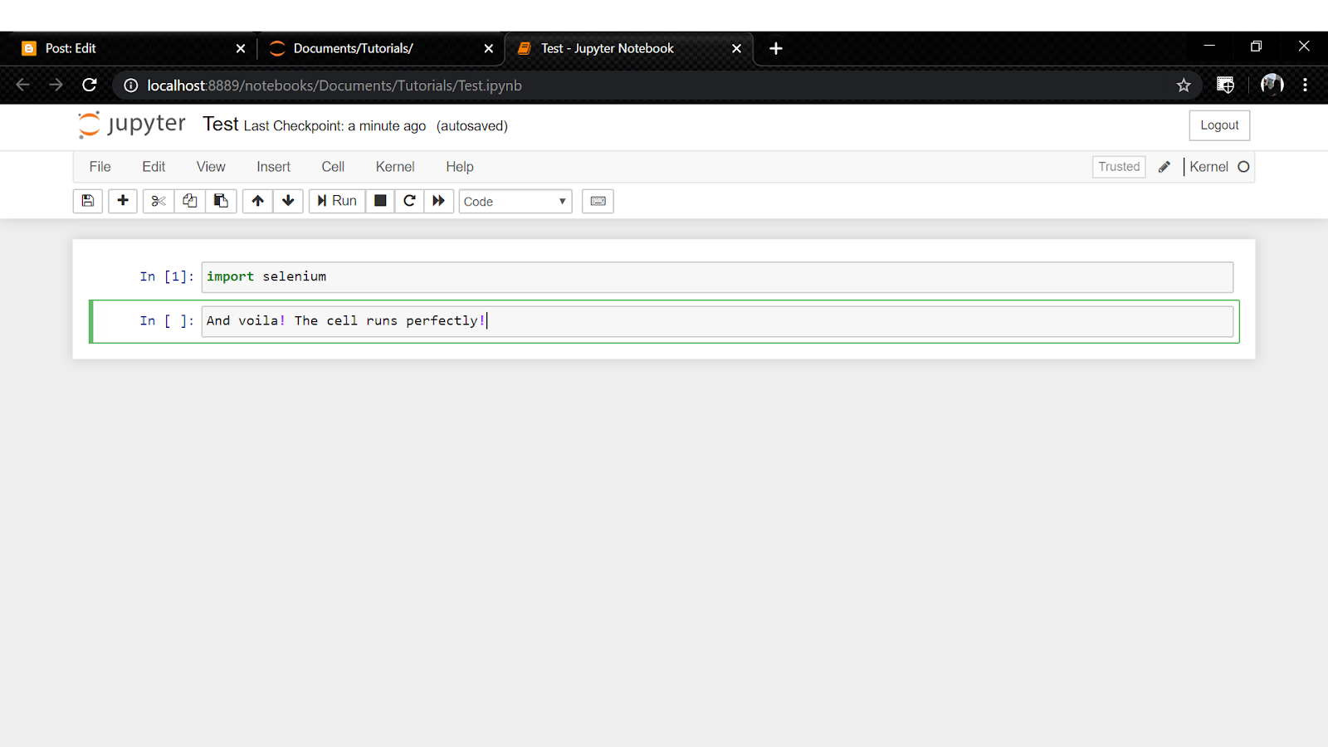Open the Edit menu

coord(154,167)
